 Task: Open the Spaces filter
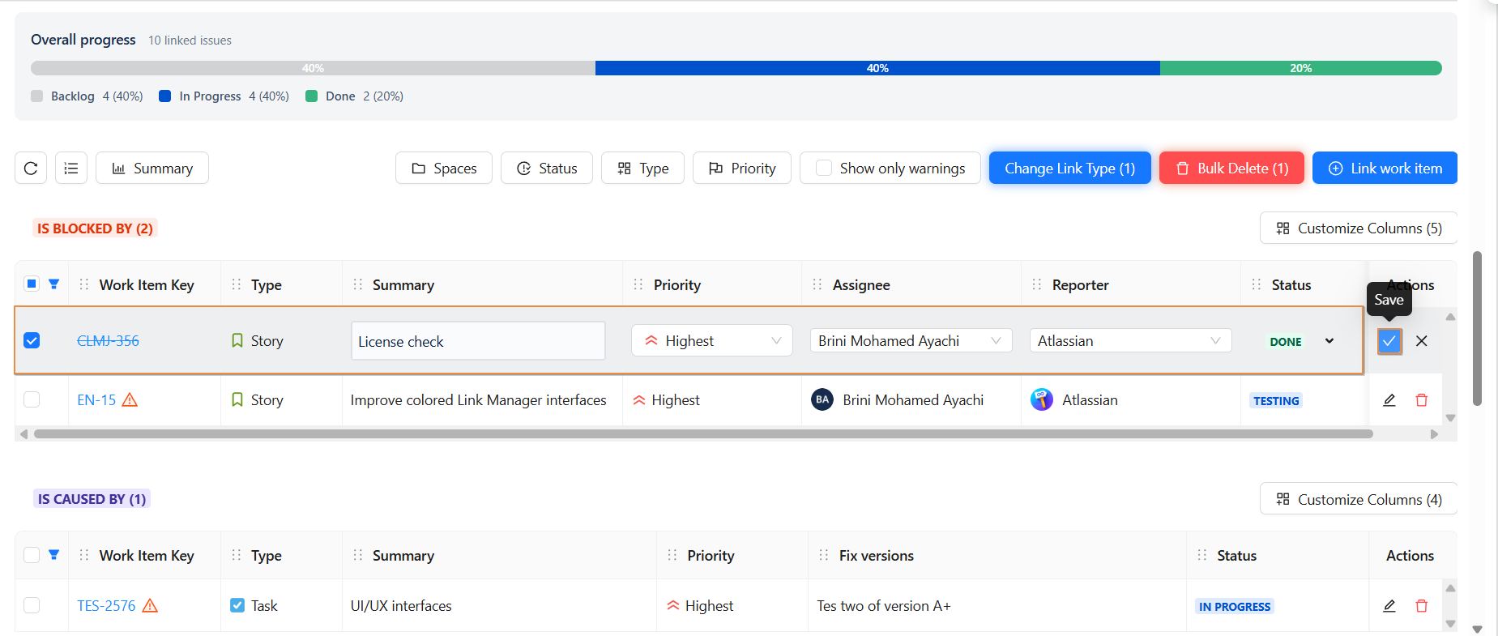click(x=444, y=169)
